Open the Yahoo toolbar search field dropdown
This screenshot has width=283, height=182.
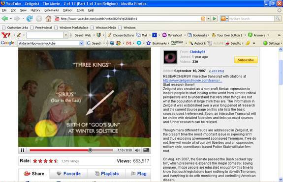point(65,35)
